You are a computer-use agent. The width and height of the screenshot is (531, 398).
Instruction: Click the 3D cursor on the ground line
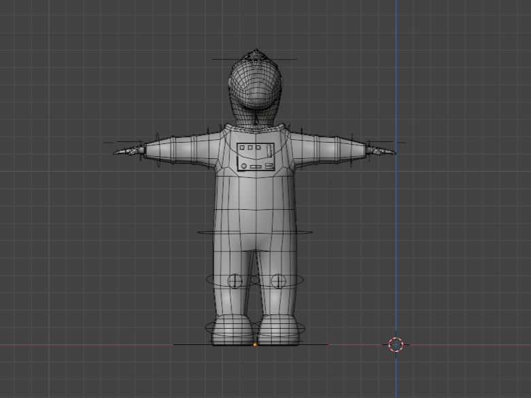pos(396,344)
